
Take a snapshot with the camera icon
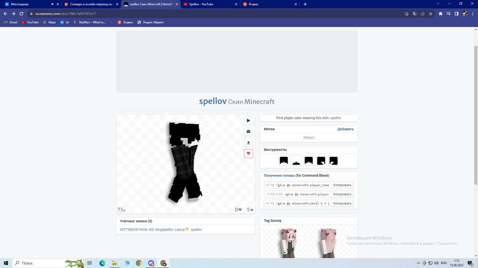tap(249, 131)
